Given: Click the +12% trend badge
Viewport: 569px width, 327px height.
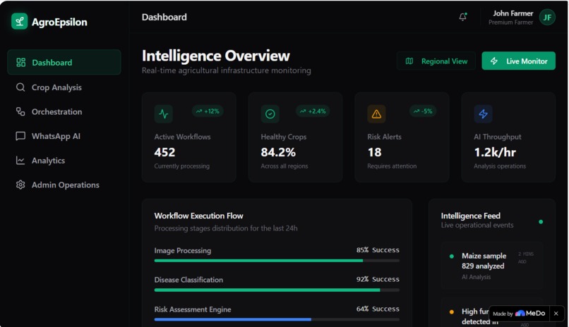Looking at the screenshot, I should point(208,111).
